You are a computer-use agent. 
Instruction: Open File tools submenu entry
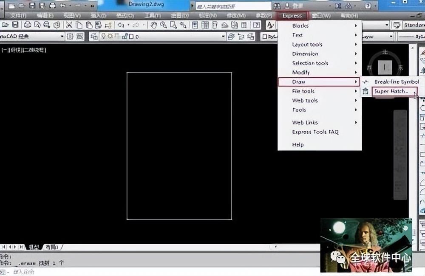[320, 91]
